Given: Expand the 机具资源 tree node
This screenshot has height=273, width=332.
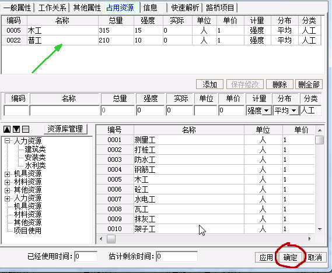Looking at the screenshot, I should point(7,174).
